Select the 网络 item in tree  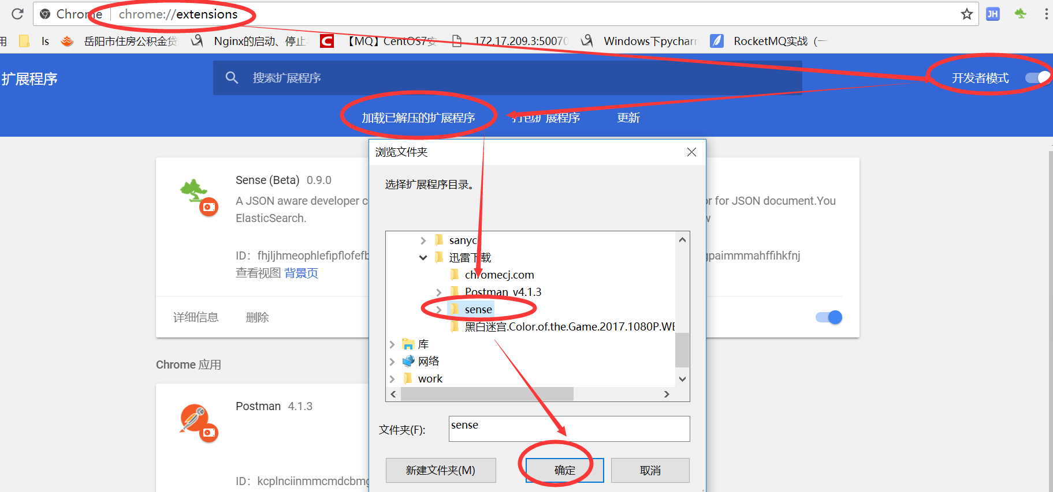point(429,362)
